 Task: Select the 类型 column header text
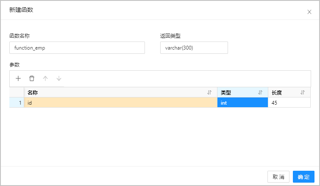coord(226,93)
